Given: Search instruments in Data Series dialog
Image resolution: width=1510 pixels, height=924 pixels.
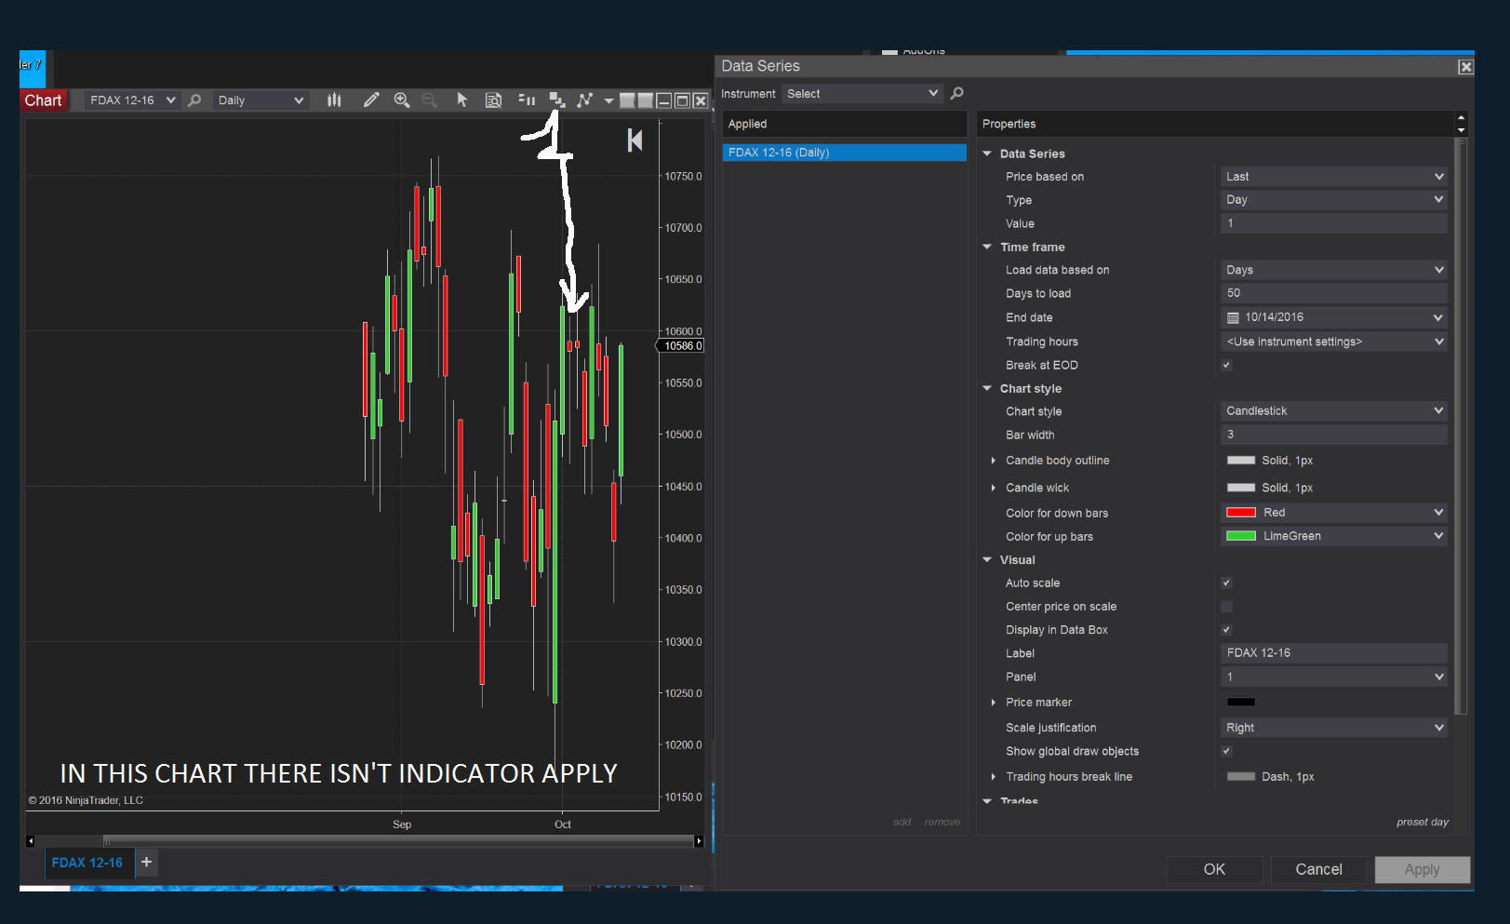Looking at the screenshot, I should (957, 93).
